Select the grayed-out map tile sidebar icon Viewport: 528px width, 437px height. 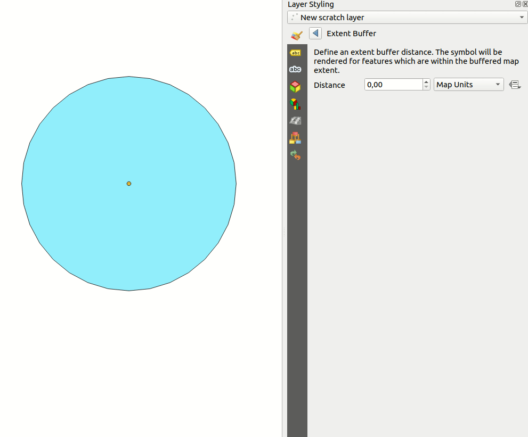pyautogui.click(x=296, y=120)
